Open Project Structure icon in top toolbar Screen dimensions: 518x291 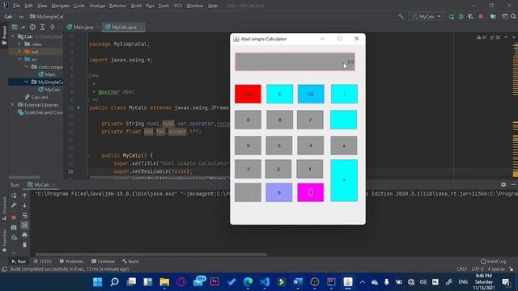(493, 16)
